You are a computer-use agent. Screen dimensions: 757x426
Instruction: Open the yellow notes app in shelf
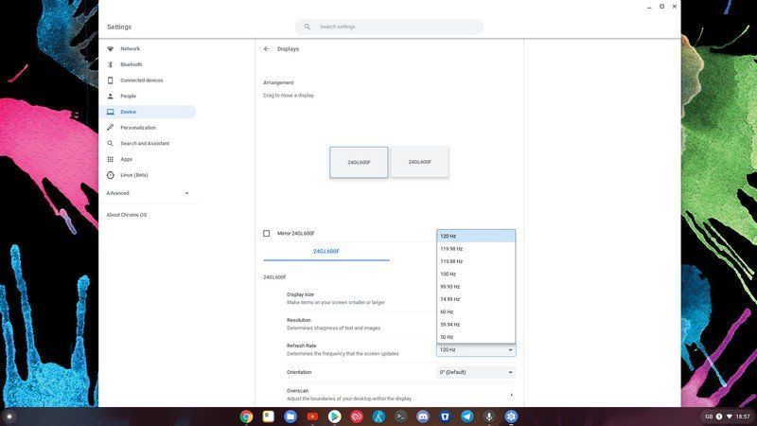269,417
